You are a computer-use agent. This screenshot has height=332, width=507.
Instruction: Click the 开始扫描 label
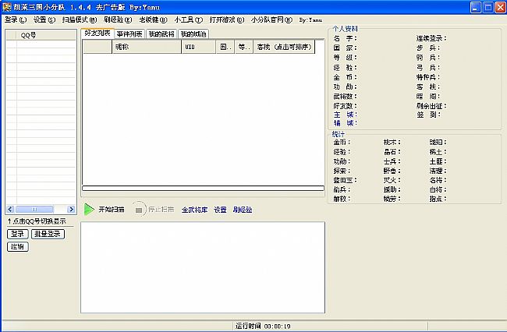[x=112, y=210]
